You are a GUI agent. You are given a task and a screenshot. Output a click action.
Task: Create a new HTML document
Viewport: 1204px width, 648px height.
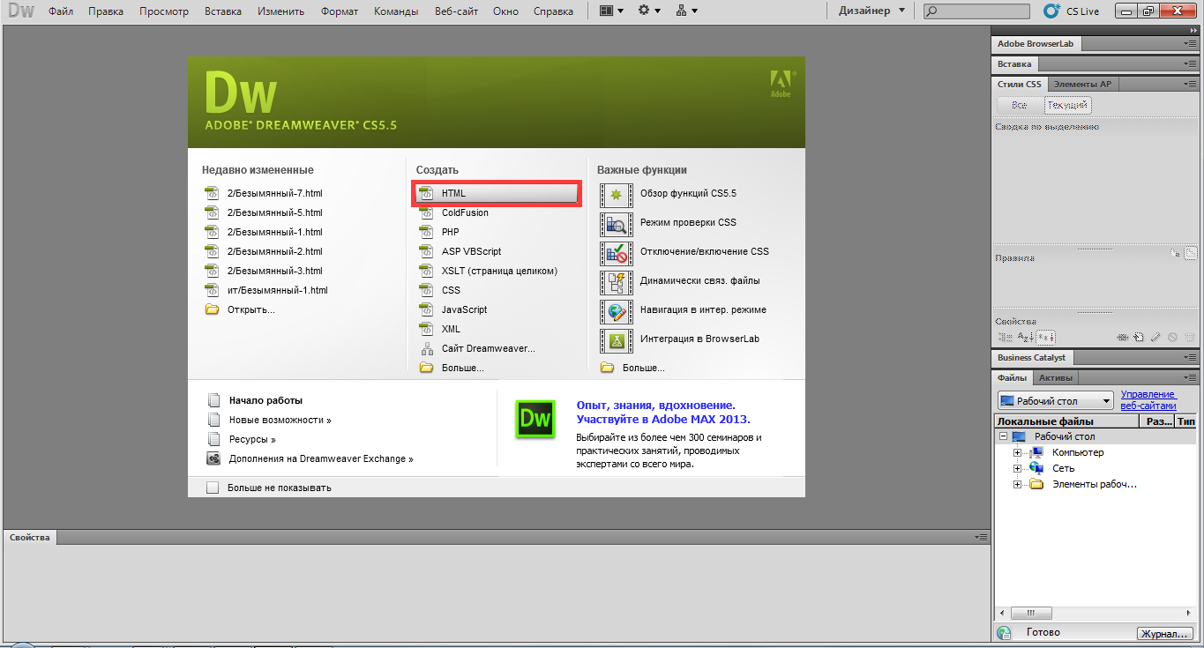pyautogui.click(x=497, y=193)
